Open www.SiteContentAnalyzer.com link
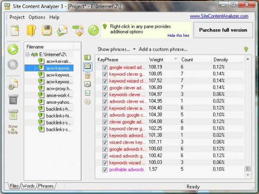 coord(219,16)
